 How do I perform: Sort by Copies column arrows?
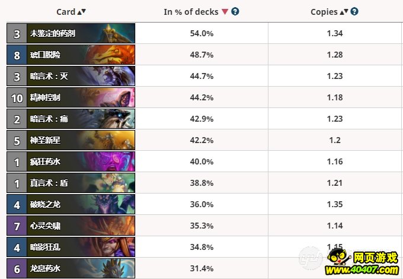[x=344, y=12]
